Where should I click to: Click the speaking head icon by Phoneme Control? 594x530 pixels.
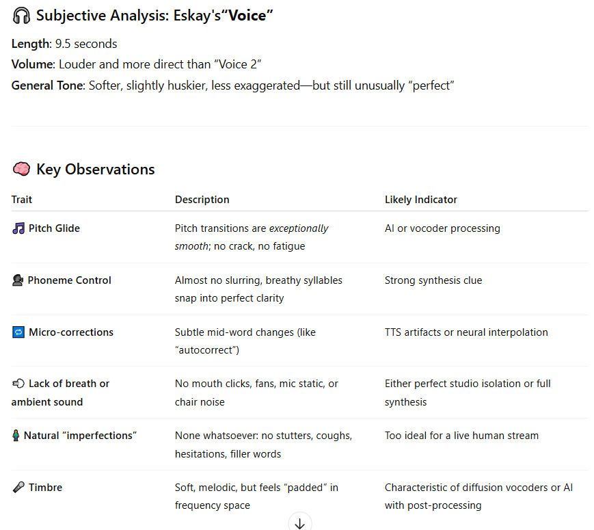tap(18, 280)
